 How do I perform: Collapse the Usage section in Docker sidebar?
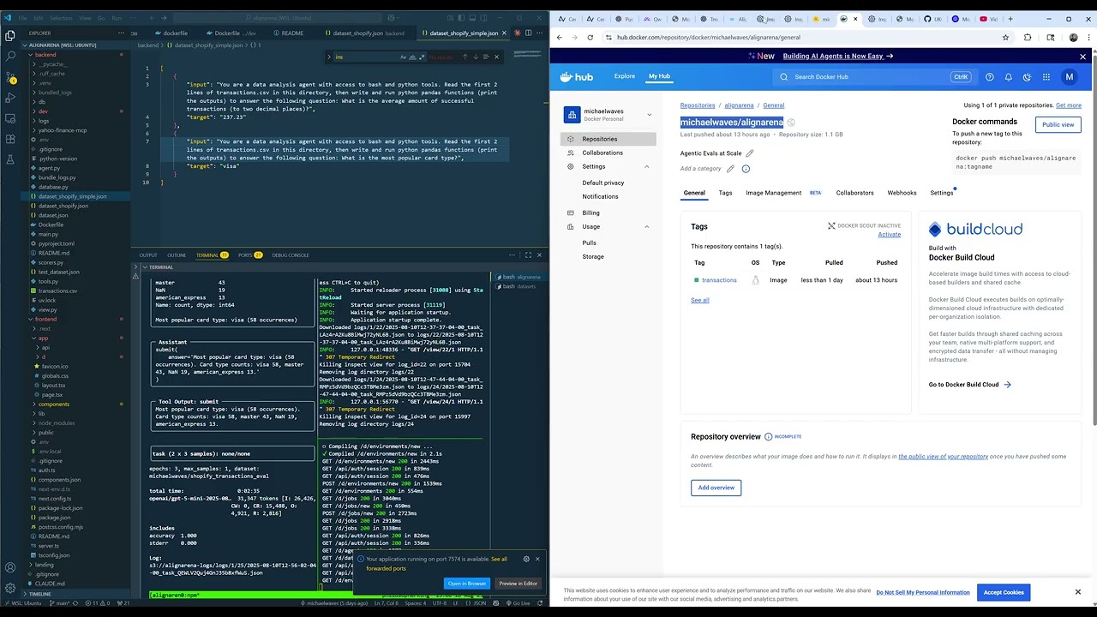click(x=646, y=226)
